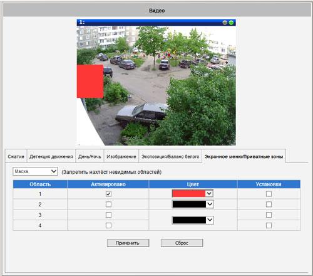Open the Детекция движения tab
This screenshot has width=313, height=276.
(51, 156)
